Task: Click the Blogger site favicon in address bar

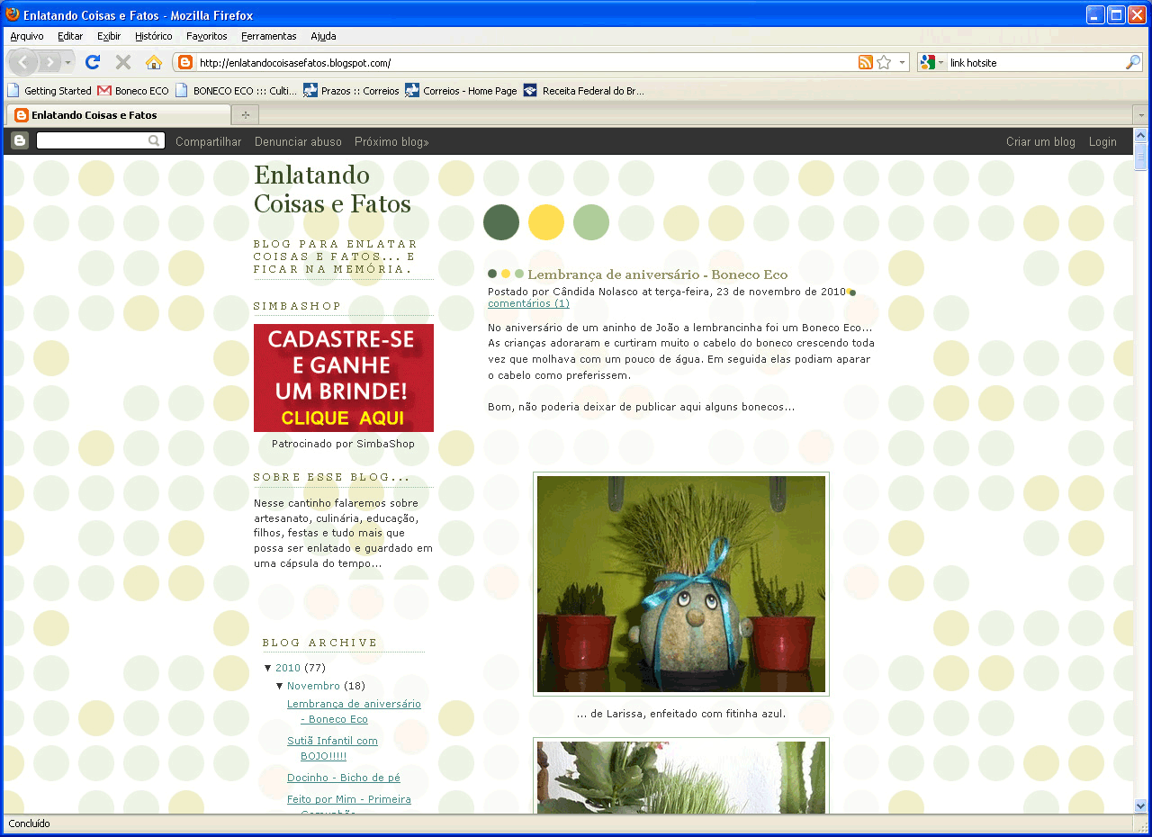Action: (x=185, y=63)
